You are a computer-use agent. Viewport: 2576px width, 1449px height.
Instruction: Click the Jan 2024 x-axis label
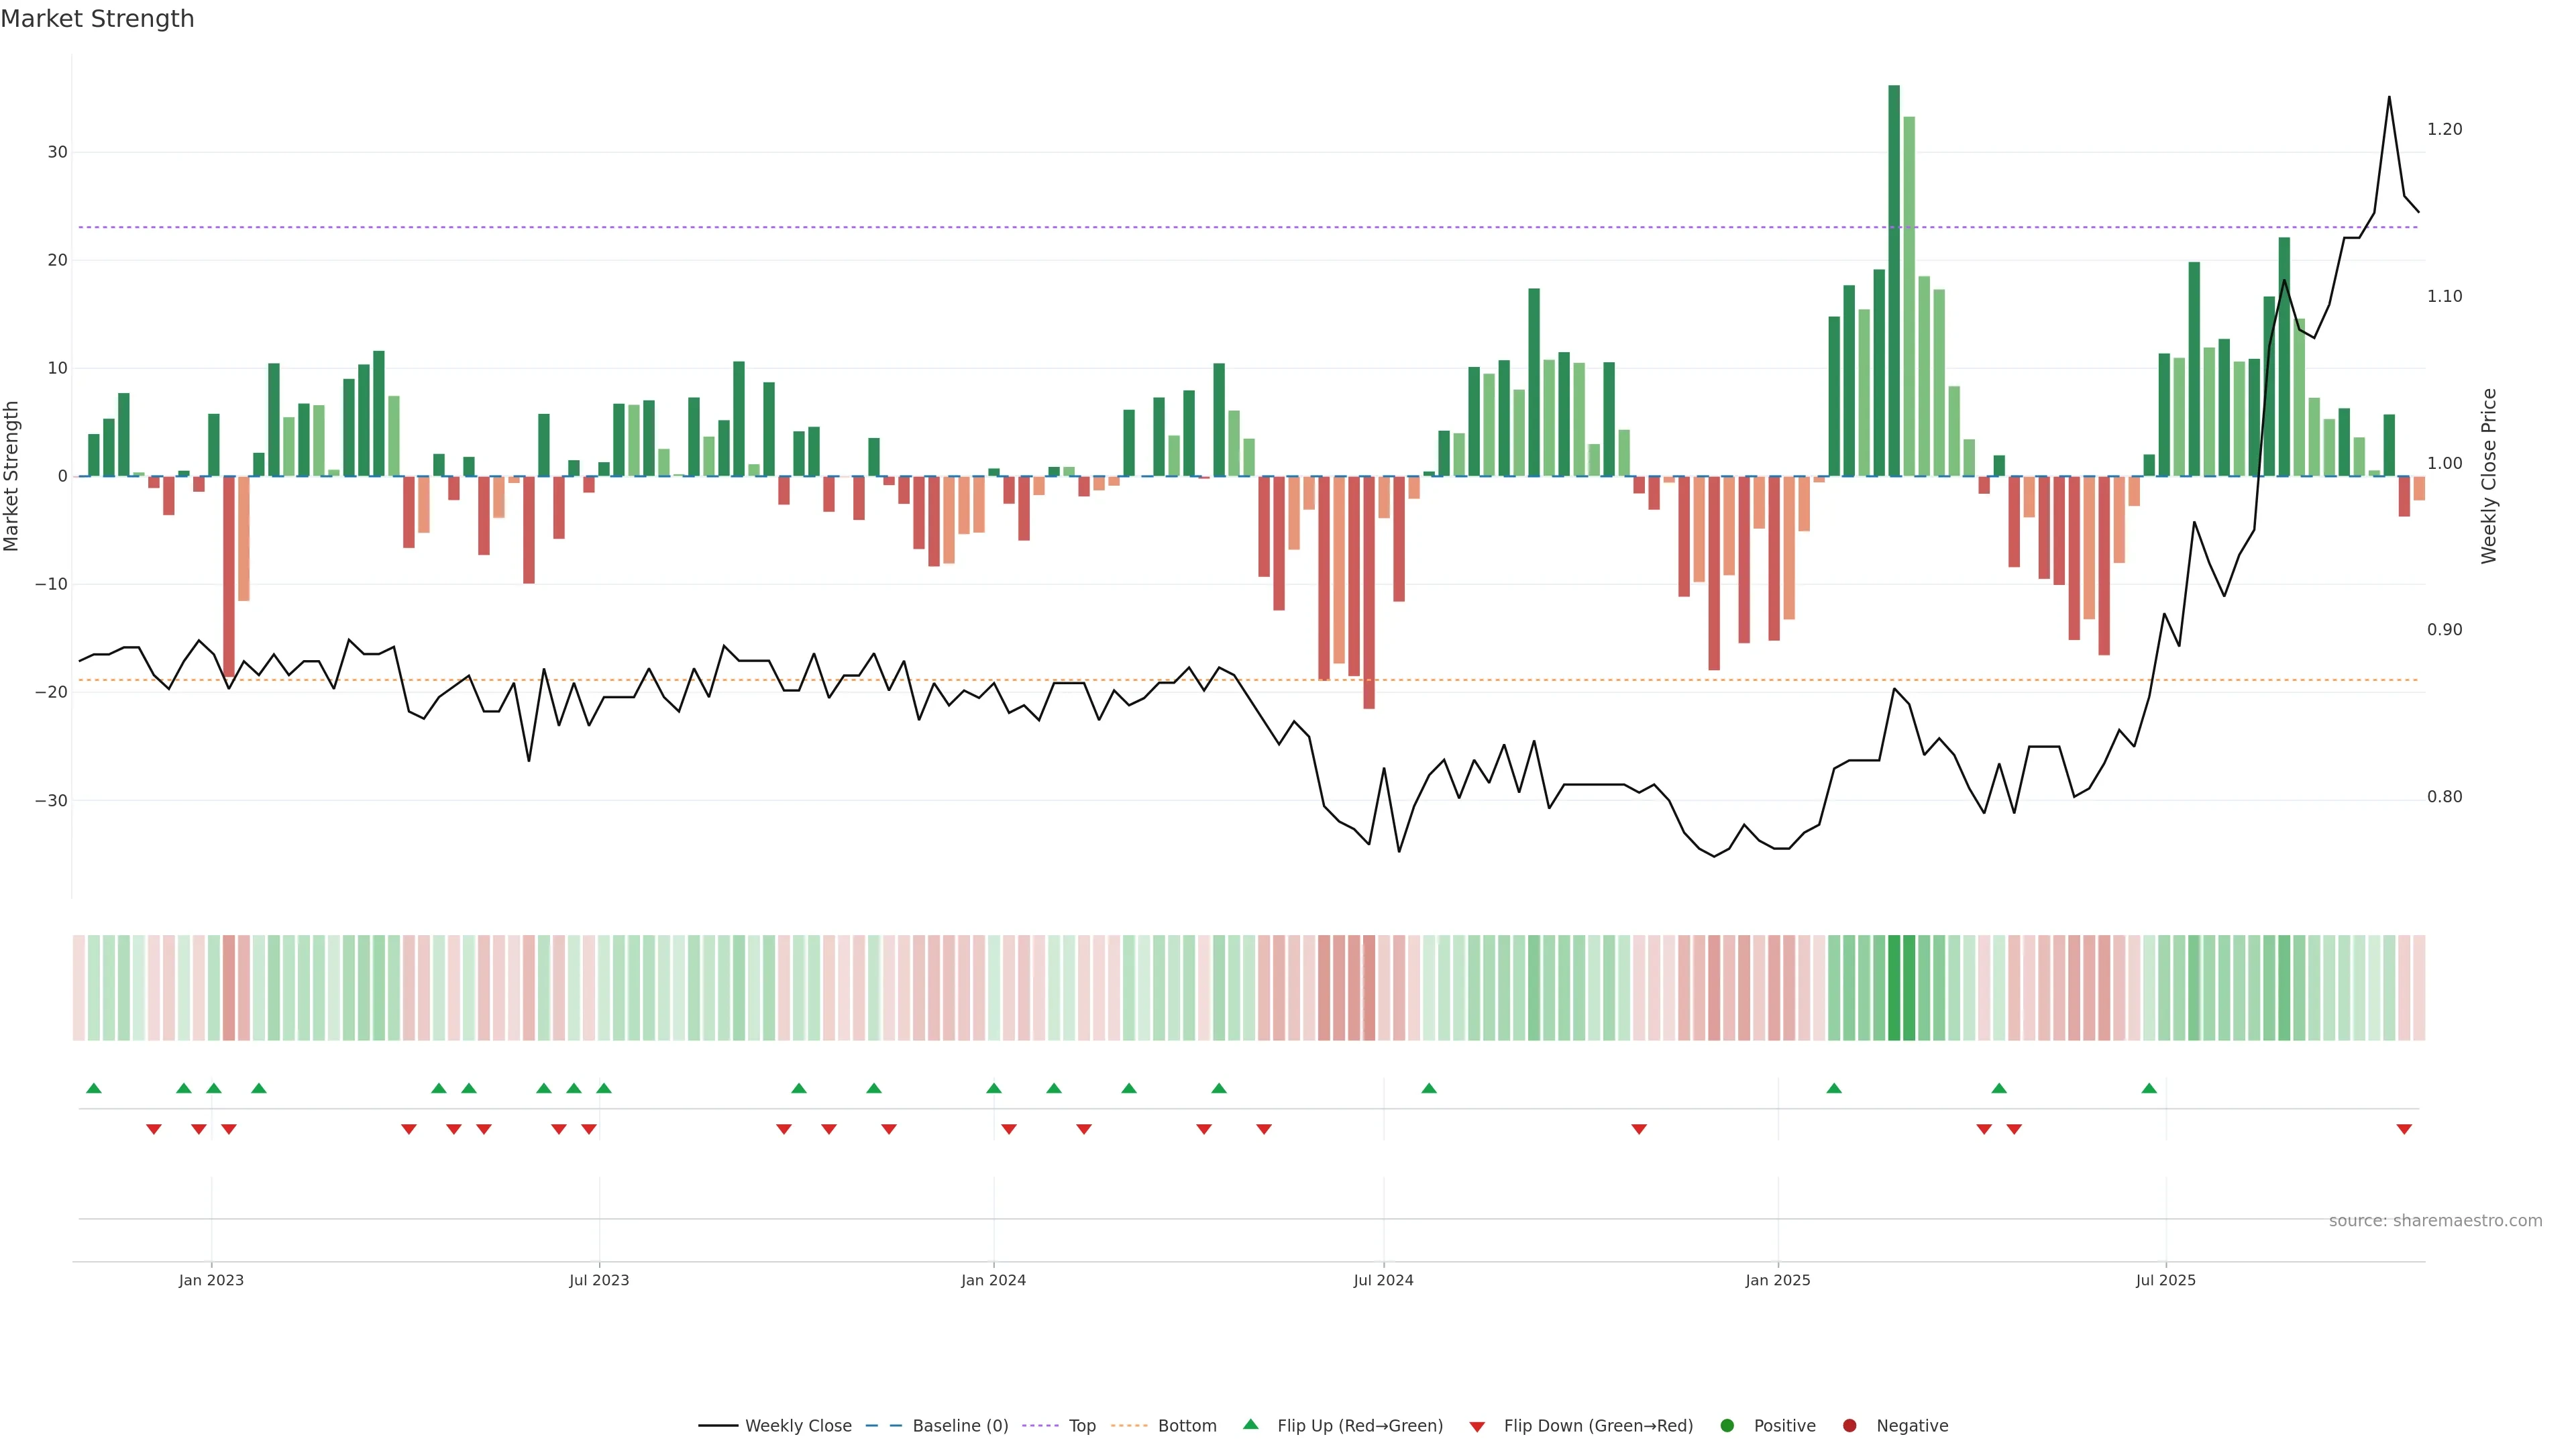(x=993, y=1280)
